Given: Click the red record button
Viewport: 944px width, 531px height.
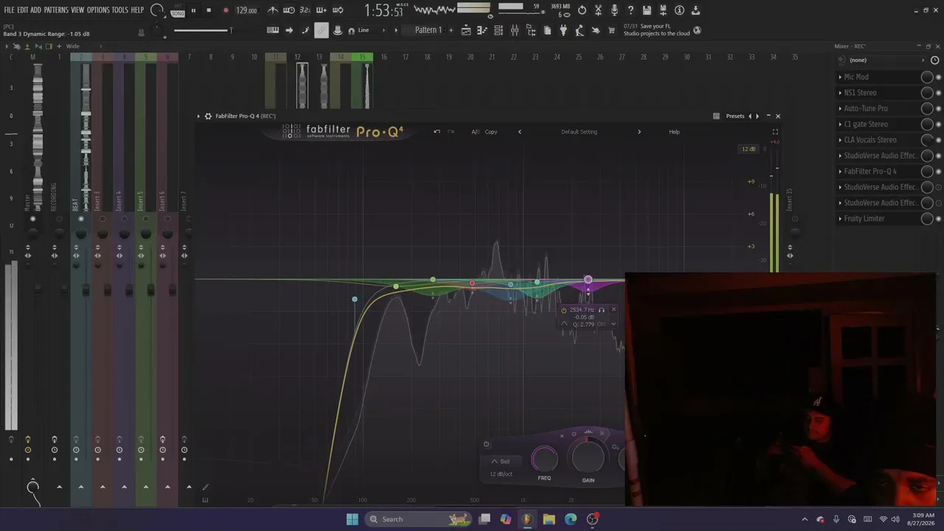Looking at the screenshot, I should (226, 10).
